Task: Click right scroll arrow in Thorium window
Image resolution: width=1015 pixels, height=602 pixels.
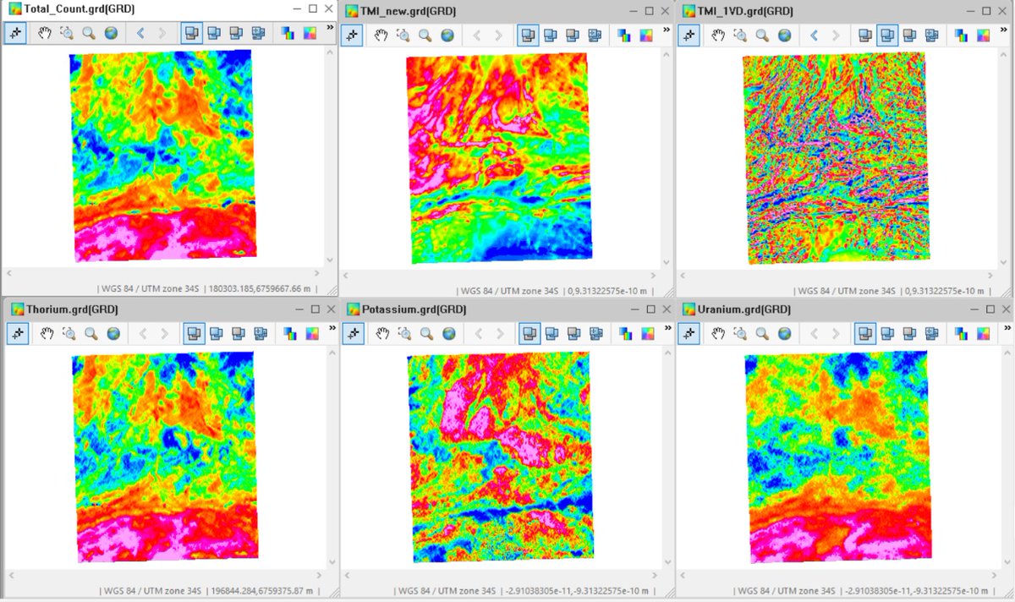Action: coord(319,577)
